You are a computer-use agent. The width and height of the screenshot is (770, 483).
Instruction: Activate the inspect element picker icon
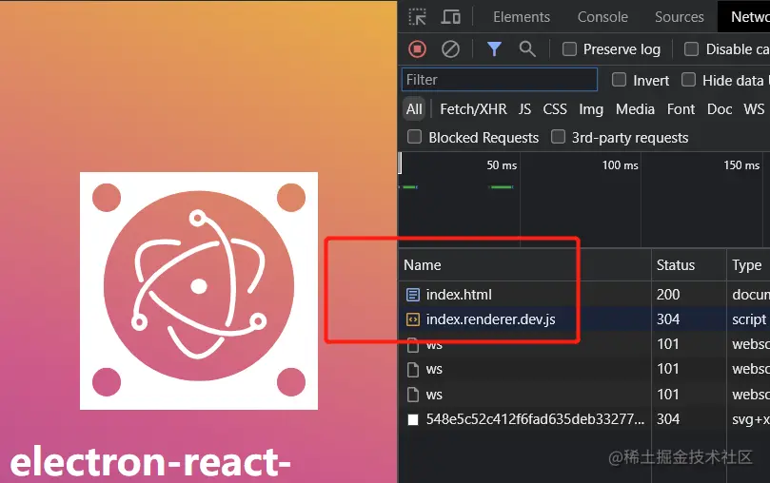click(418, 17)
